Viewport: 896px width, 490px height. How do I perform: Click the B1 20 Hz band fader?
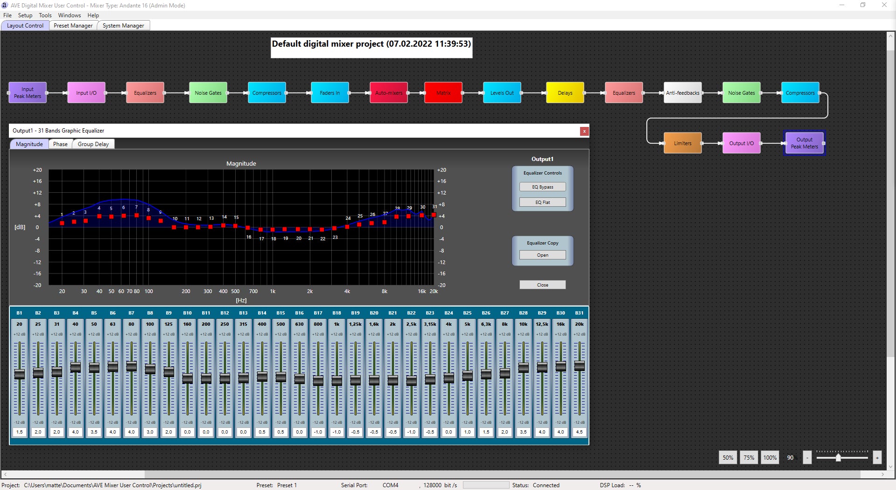point(20,374)
